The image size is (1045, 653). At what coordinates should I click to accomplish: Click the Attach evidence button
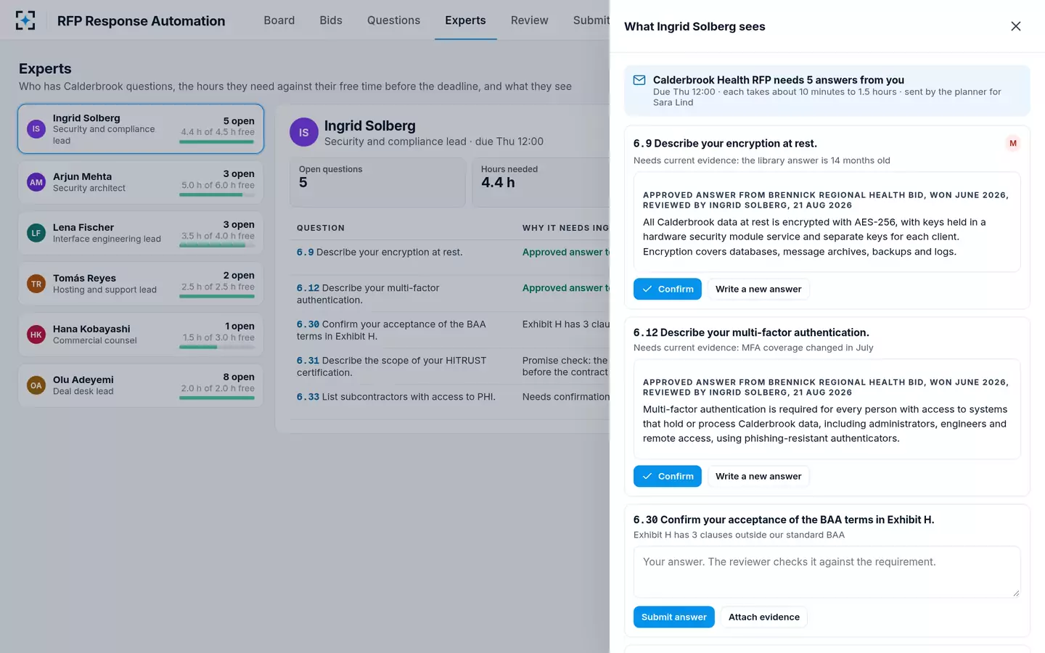pos(764,617)
